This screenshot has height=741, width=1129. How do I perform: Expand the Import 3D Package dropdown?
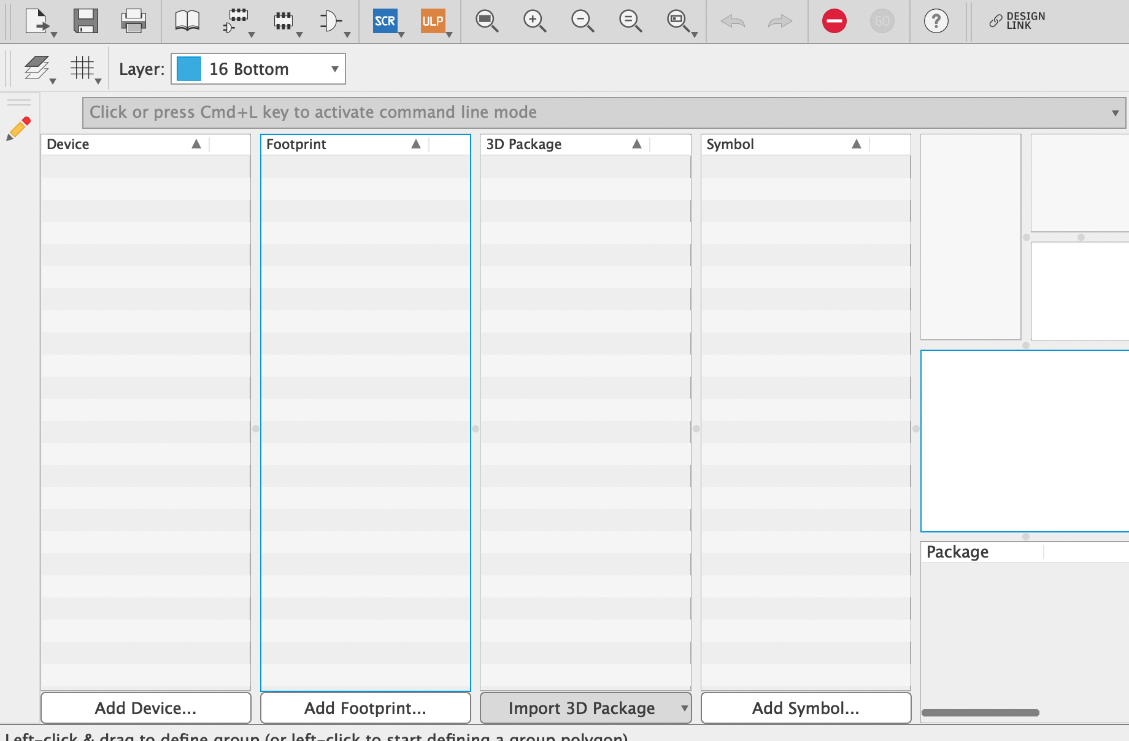click(x=684, y=708)
